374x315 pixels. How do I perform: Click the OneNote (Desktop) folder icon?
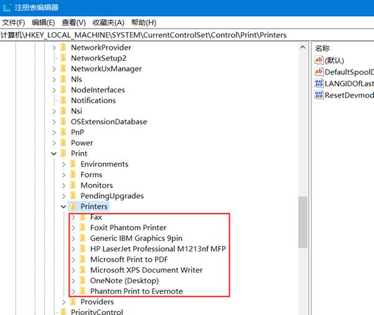point(83,280)
